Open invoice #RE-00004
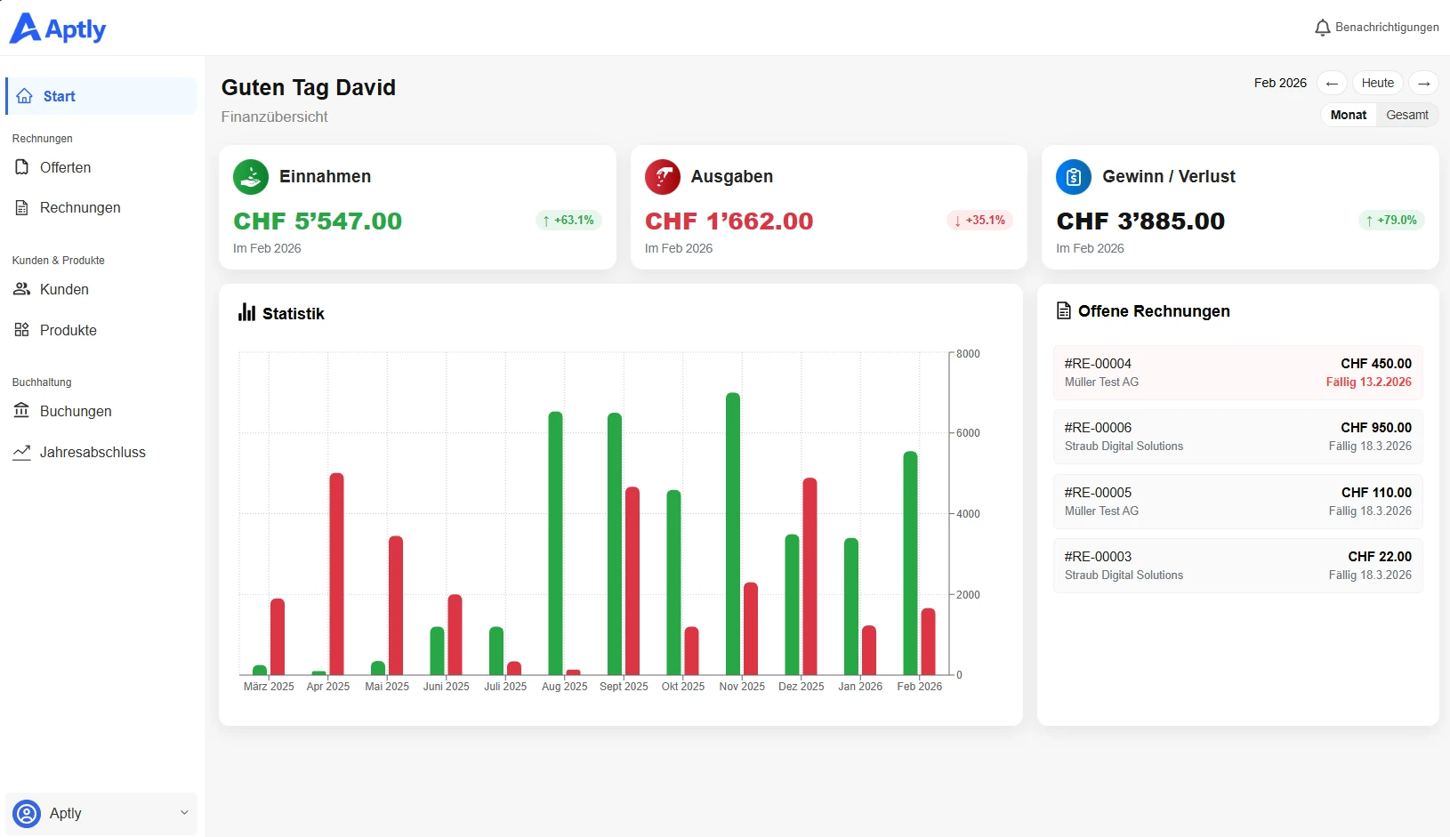 pos(1238,373)
